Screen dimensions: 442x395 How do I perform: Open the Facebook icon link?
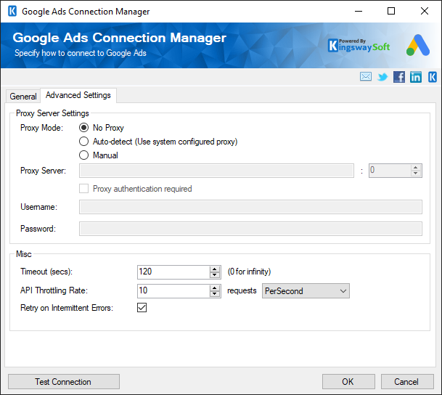399,77
